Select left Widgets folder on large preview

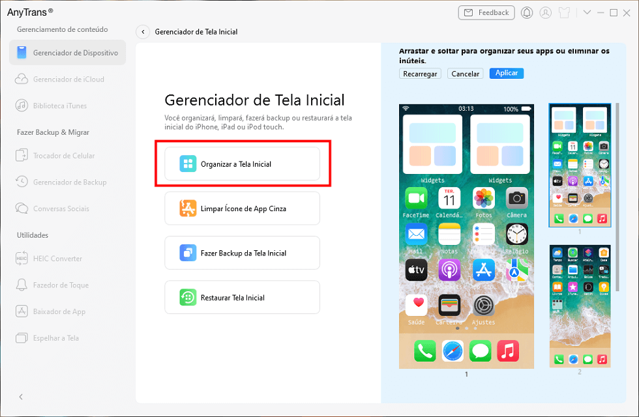[432, 145]
